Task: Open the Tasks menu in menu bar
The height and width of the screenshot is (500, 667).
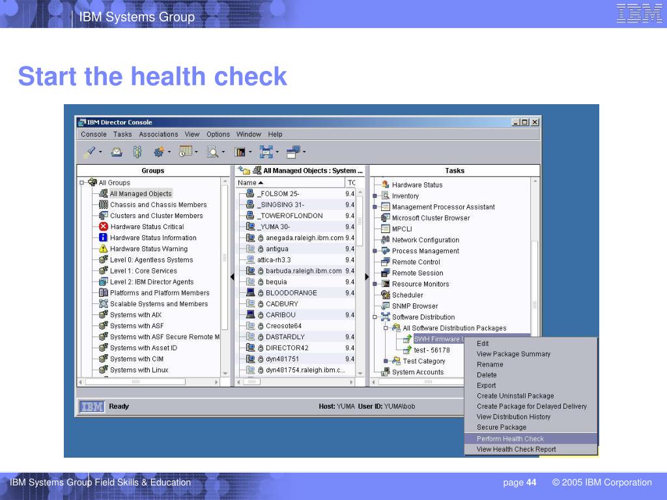Action: point(122,134)
